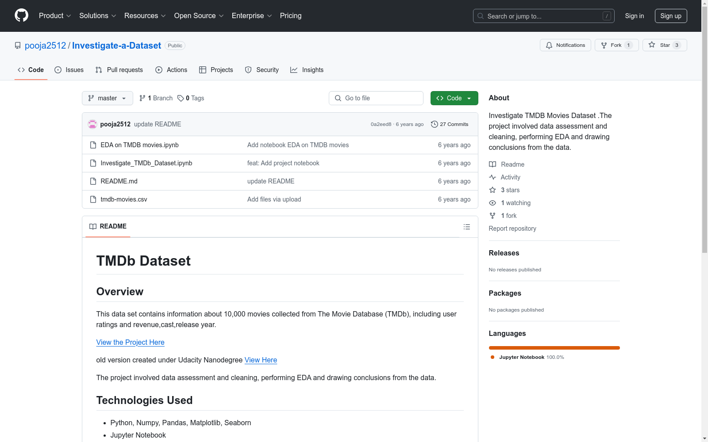Viewport: 708px width, 442px height.
Task: Click the fork icon beside 1 fork
Action: coord(493,216)
